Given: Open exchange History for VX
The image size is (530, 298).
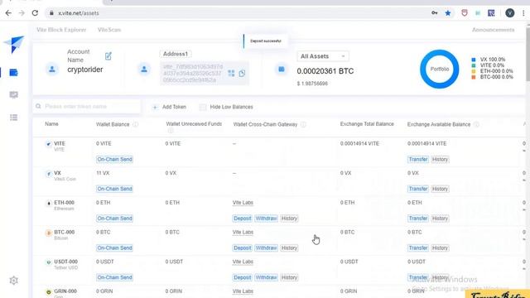Looking at the screenshot, I should (x=440, y=189).
